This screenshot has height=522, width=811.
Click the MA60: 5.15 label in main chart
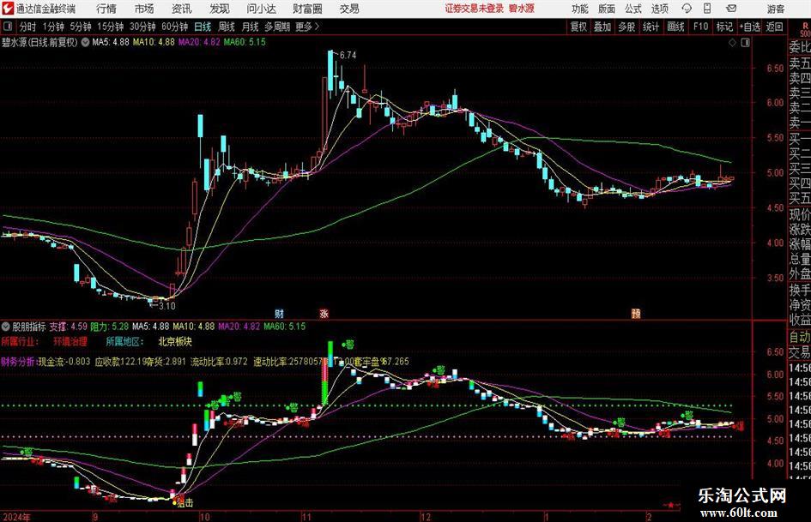tap(245, 42)
